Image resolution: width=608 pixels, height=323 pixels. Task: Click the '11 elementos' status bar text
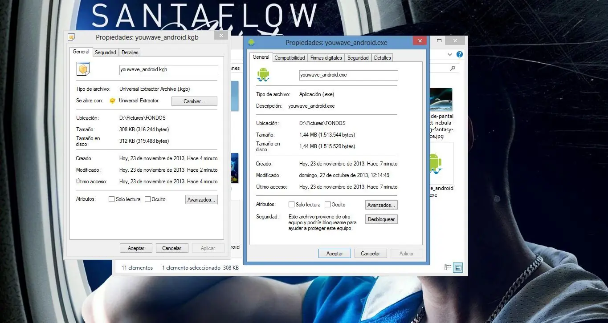(x=137, y=268)
